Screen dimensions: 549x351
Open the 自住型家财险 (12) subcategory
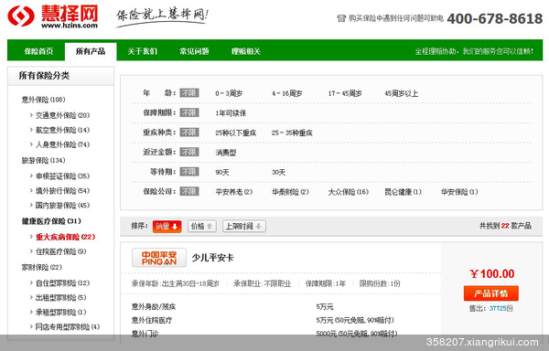(x=62, y=282)
